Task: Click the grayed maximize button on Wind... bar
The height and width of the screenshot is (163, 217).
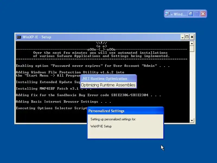Action: [197, 14]
